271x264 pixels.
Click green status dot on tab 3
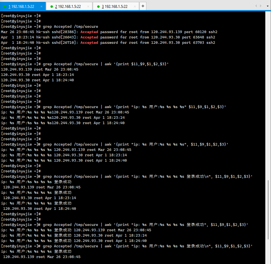point(98,7)
